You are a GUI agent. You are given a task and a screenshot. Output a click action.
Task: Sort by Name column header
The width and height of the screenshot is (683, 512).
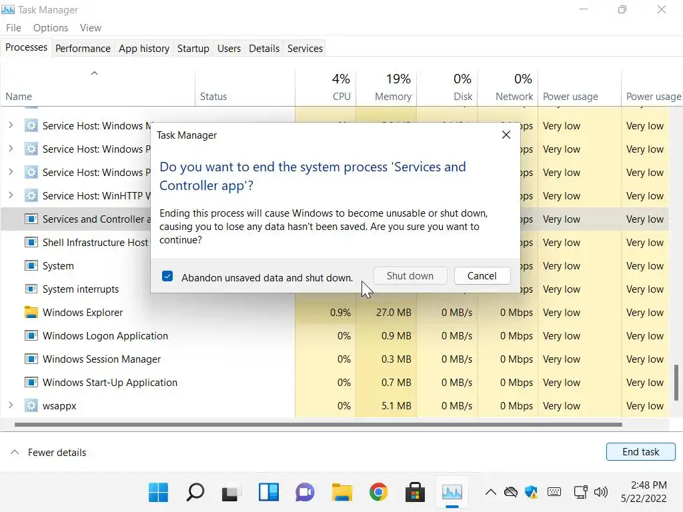click(97, 87)
